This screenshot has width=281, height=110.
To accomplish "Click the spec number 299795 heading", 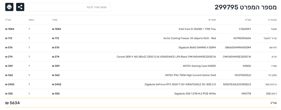I will (246, 7).
